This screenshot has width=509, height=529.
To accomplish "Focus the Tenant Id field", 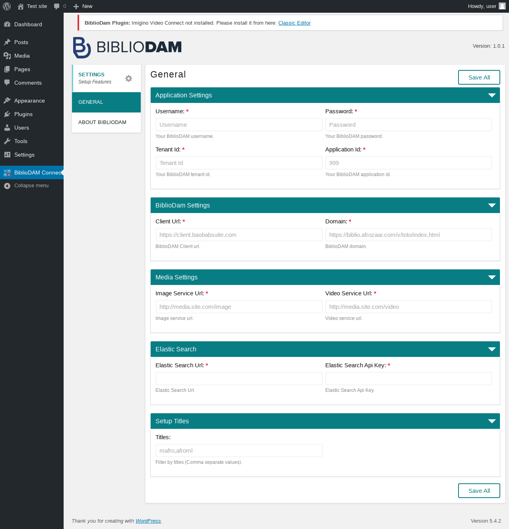I will coord(239,163).
